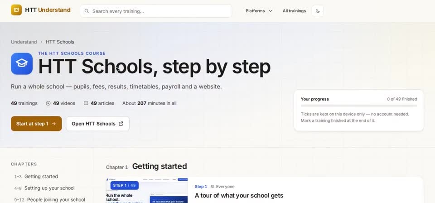435x203 pixels.
Task: Click the CHAPTERS sidebar heading
Action: (24, 164)
